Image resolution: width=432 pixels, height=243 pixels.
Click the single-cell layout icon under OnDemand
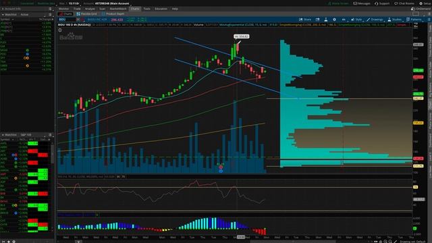[416, 13]
